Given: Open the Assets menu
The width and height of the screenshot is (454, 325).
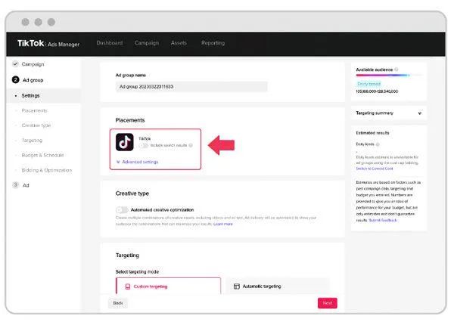Looking at the screenshot, I should [x=179, y=43].
